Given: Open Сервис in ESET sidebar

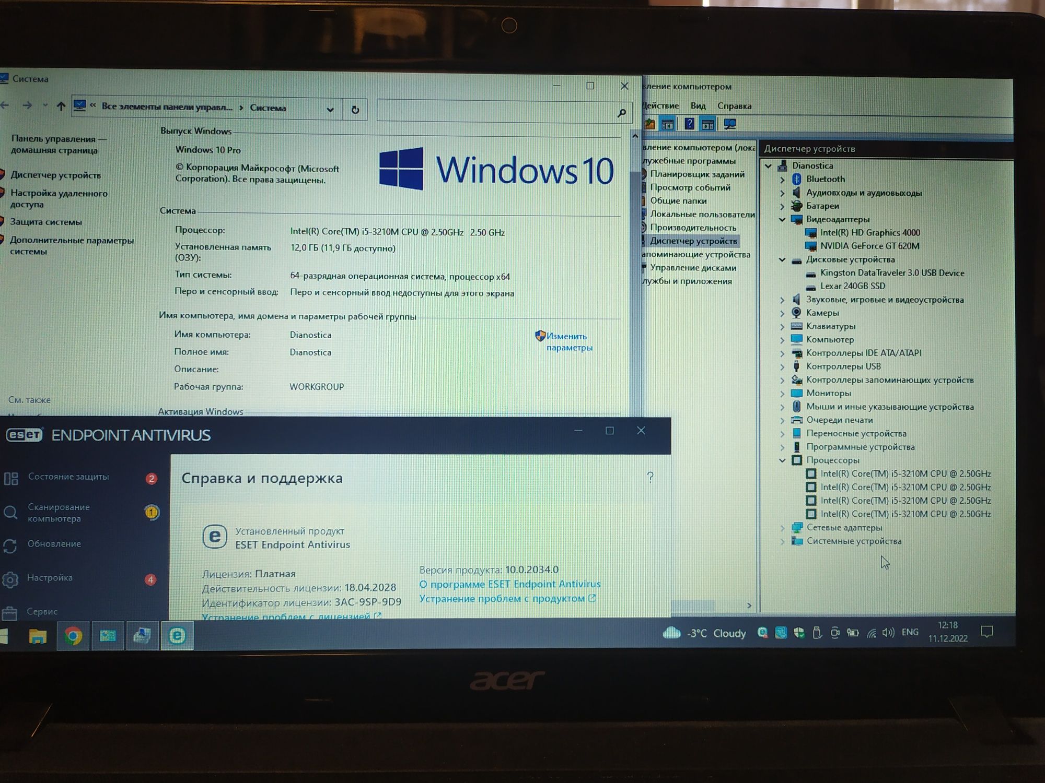Looking at the screenshot, I should click(x=42, y=611).
